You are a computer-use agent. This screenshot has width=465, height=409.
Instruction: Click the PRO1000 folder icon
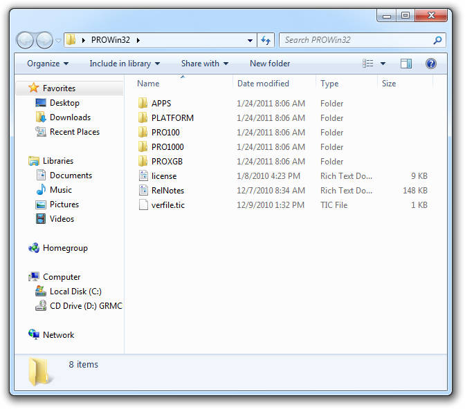coord(143,146)
